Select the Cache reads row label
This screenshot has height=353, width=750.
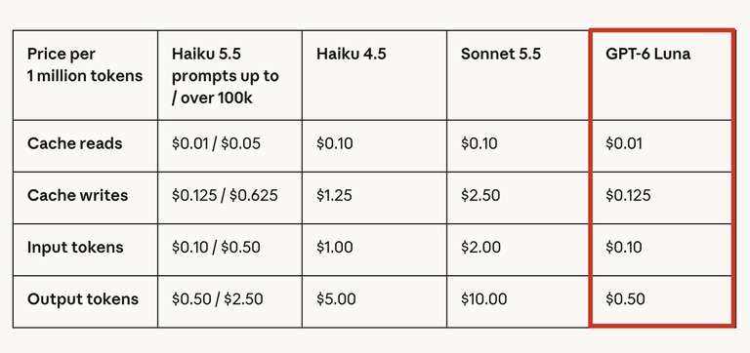coord(74,143)
